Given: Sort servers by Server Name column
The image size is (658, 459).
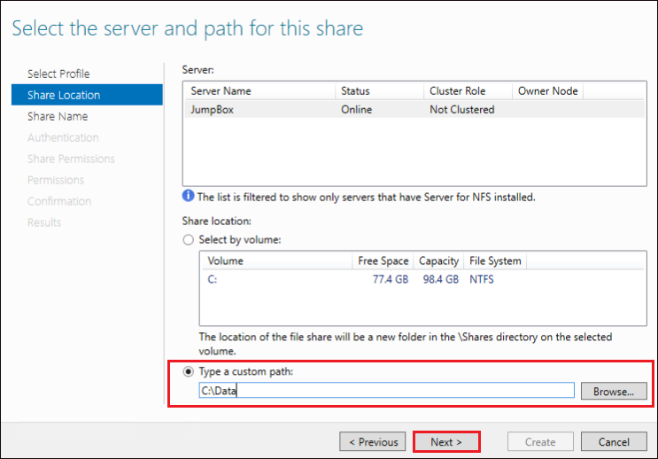Looking at the screenshot, I should [x=259, y=91].
